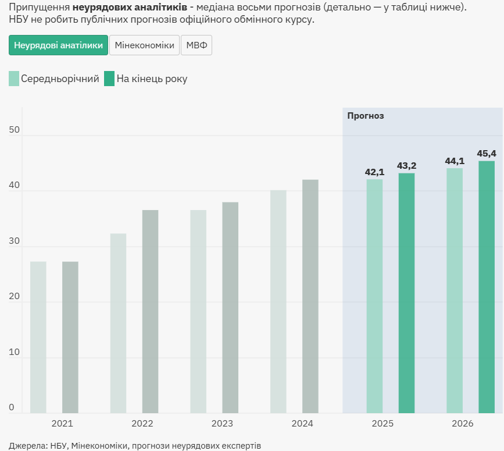Toggle the Середньорічний legend swatch
The height and width of the screenshot is (451, 504).
pos(14,79)
